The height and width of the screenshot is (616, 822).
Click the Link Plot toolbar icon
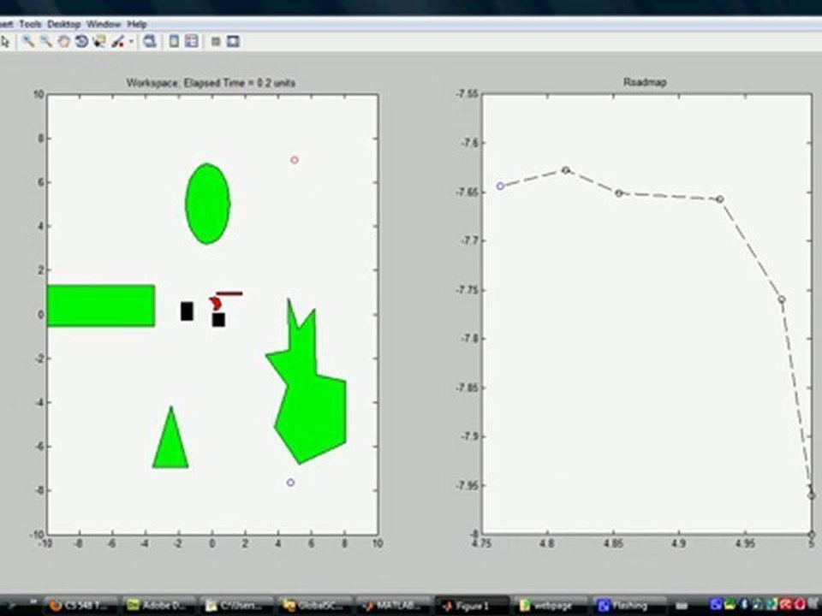point(150,41)
